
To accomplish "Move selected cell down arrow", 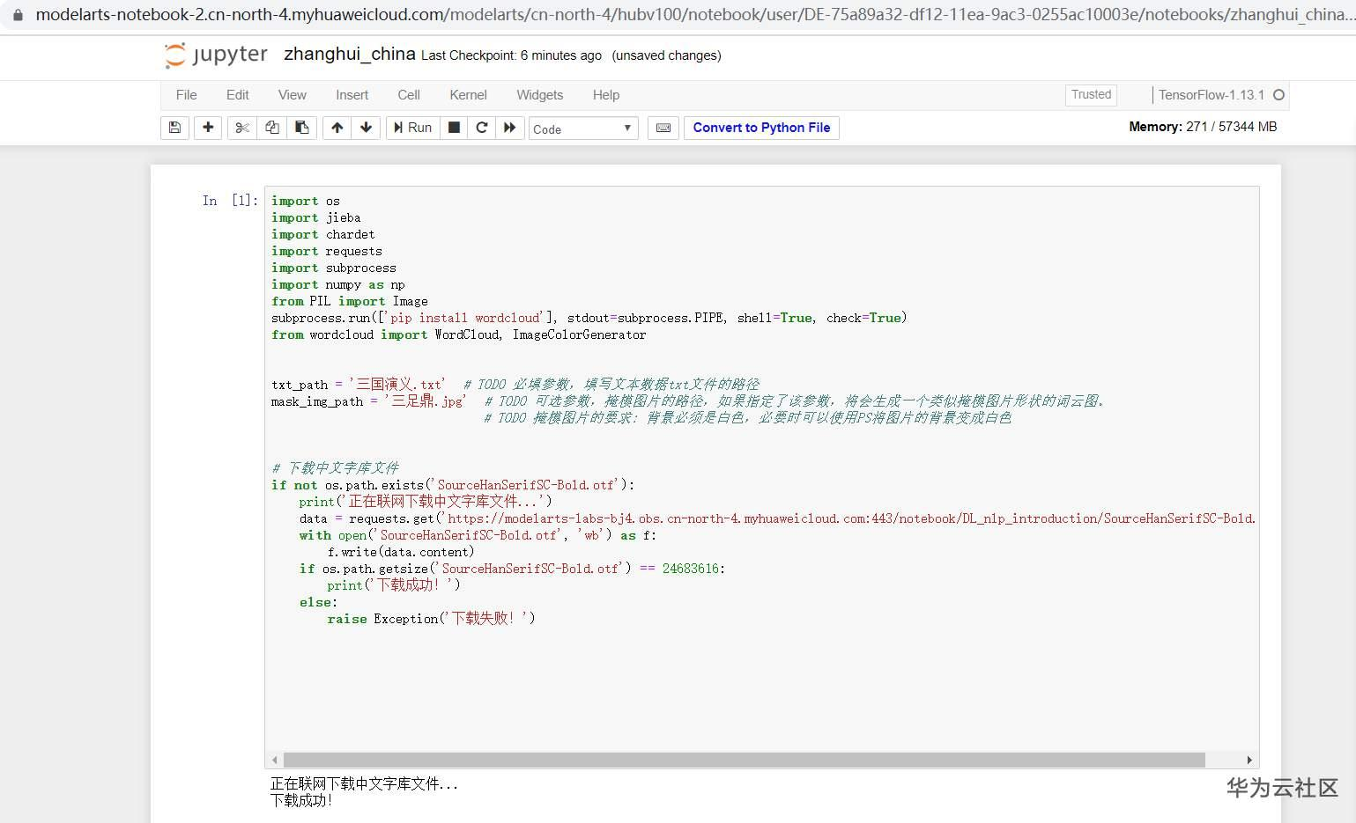I will click(x=367, y=128).
